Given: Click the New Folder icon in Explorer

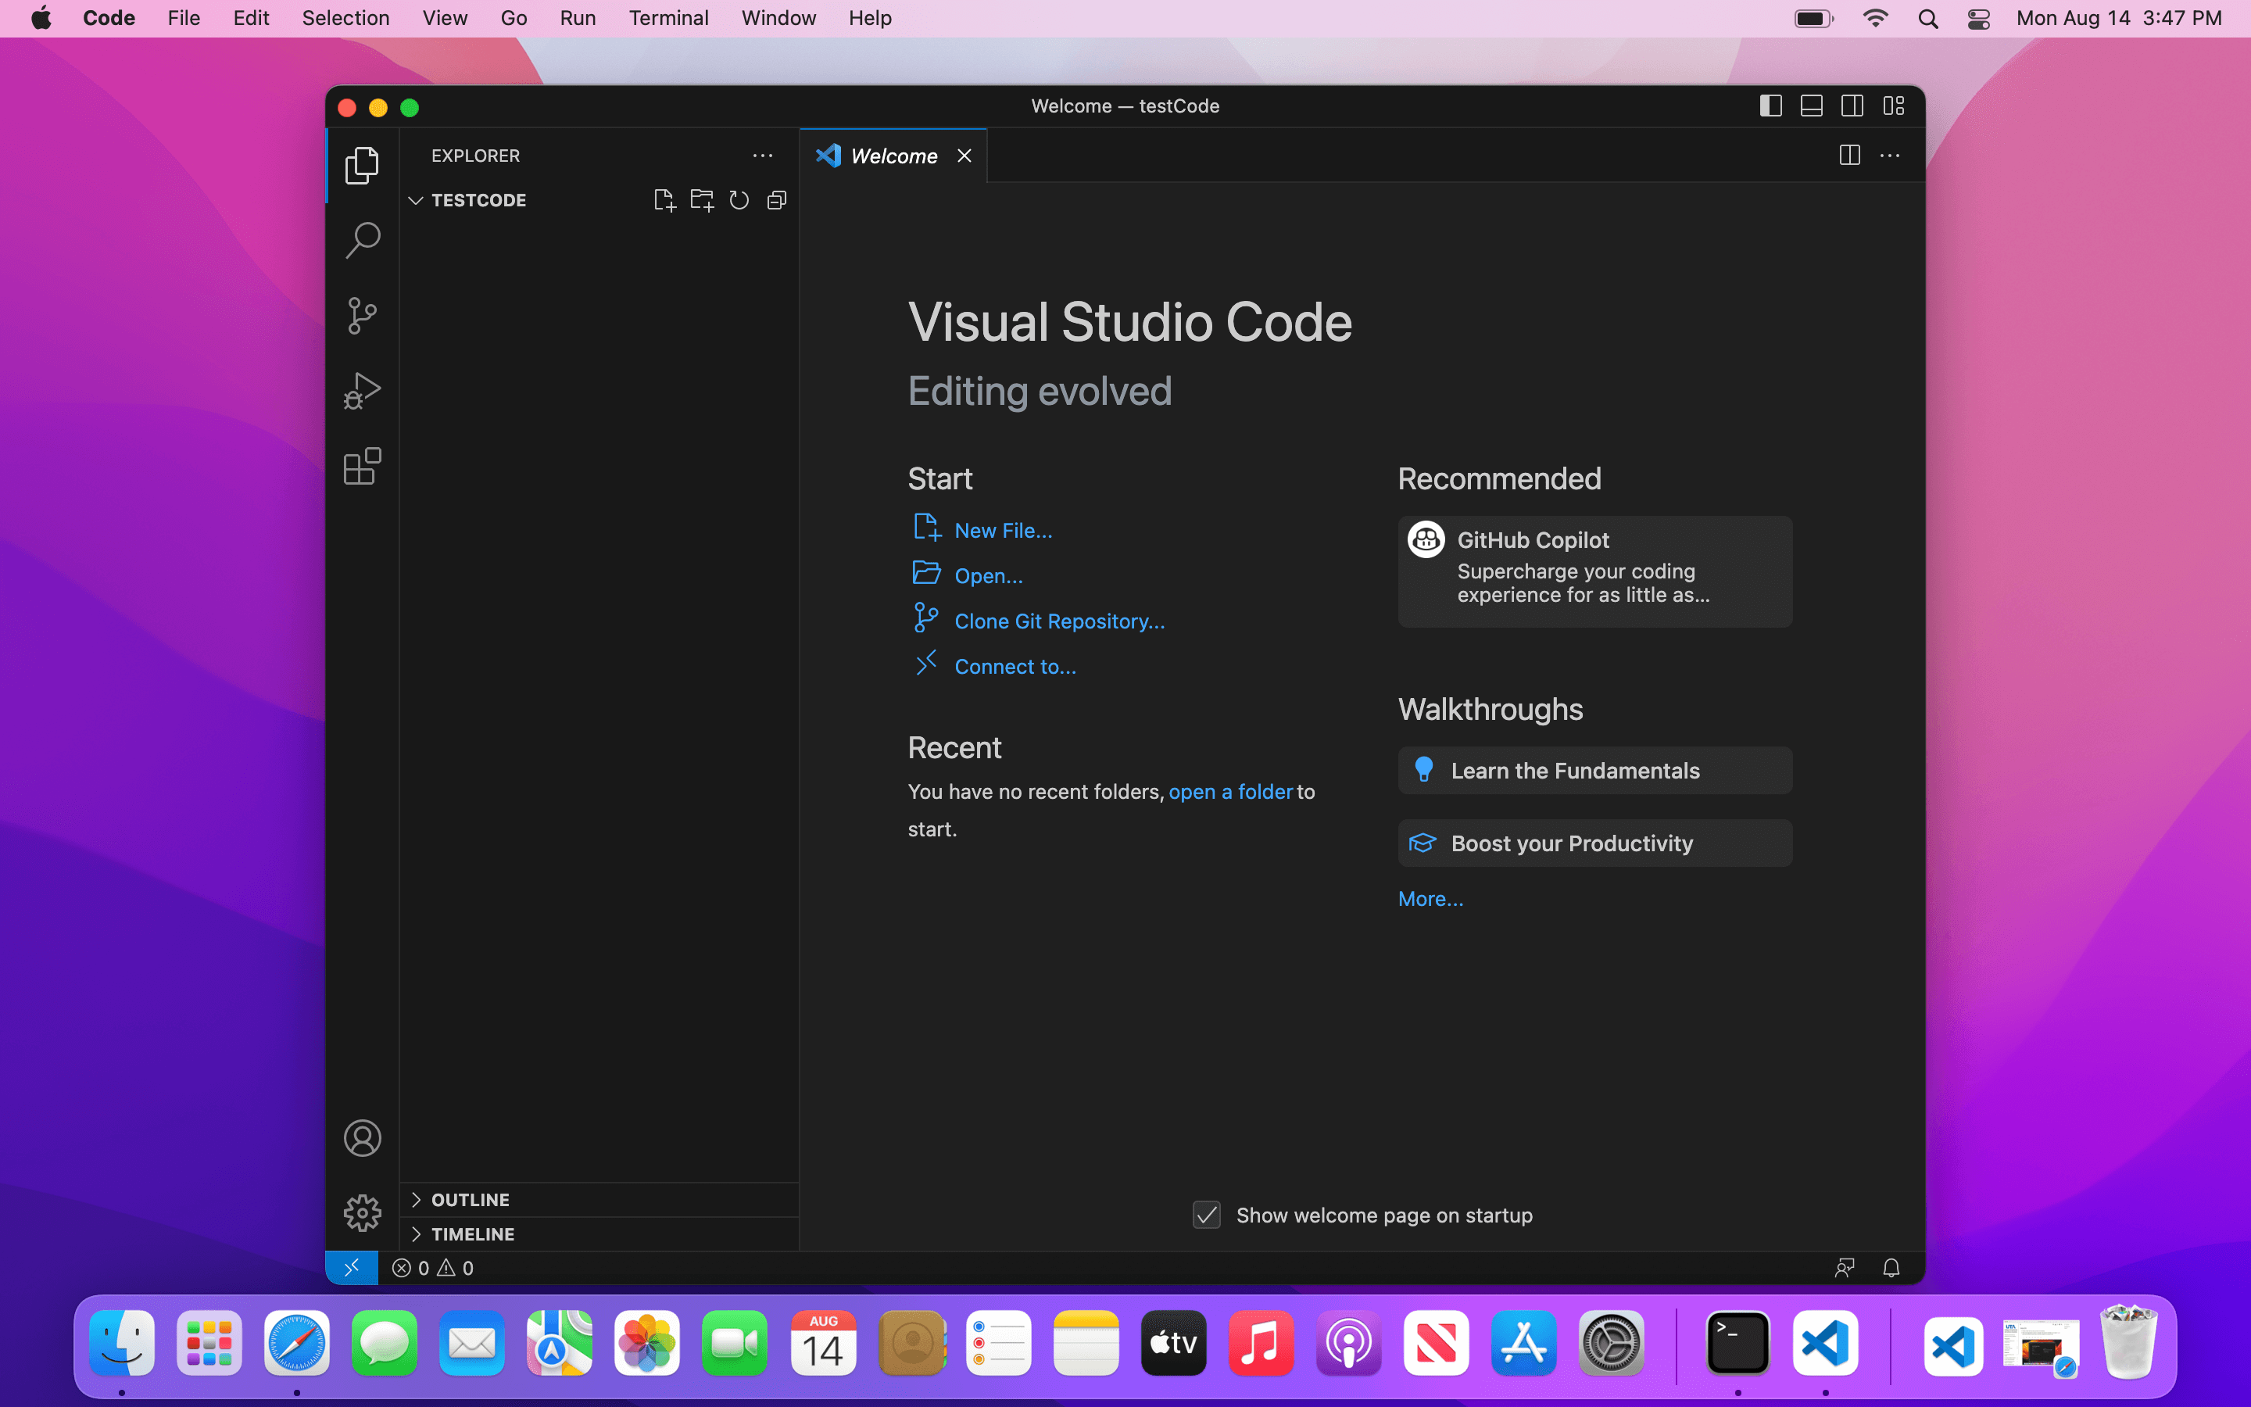Looking at the screenshot, I should coord(701,200).
